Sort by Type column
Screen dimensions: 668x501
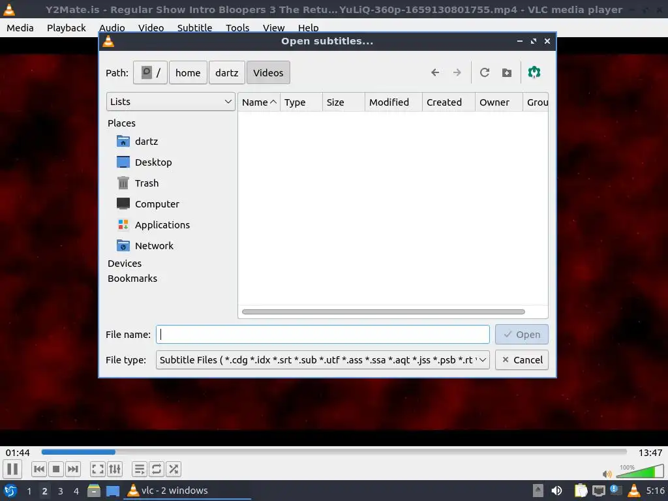click(301, 102)
